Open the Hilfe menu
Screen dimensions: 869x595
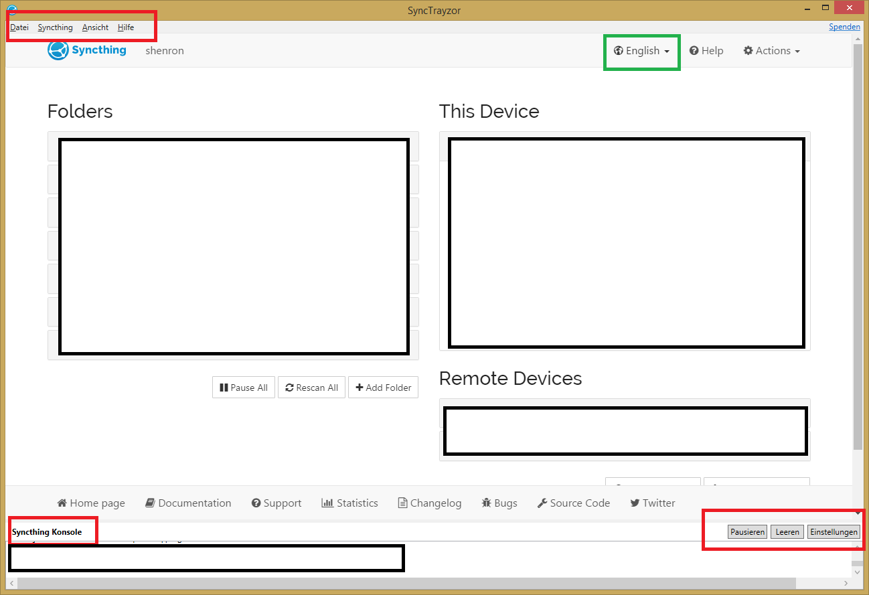pos(126,27)
